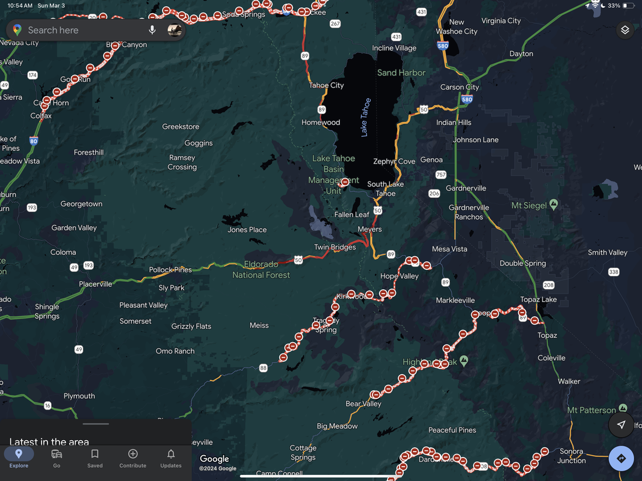
Task: Switch to the Go tab
Action: [57, 458]
